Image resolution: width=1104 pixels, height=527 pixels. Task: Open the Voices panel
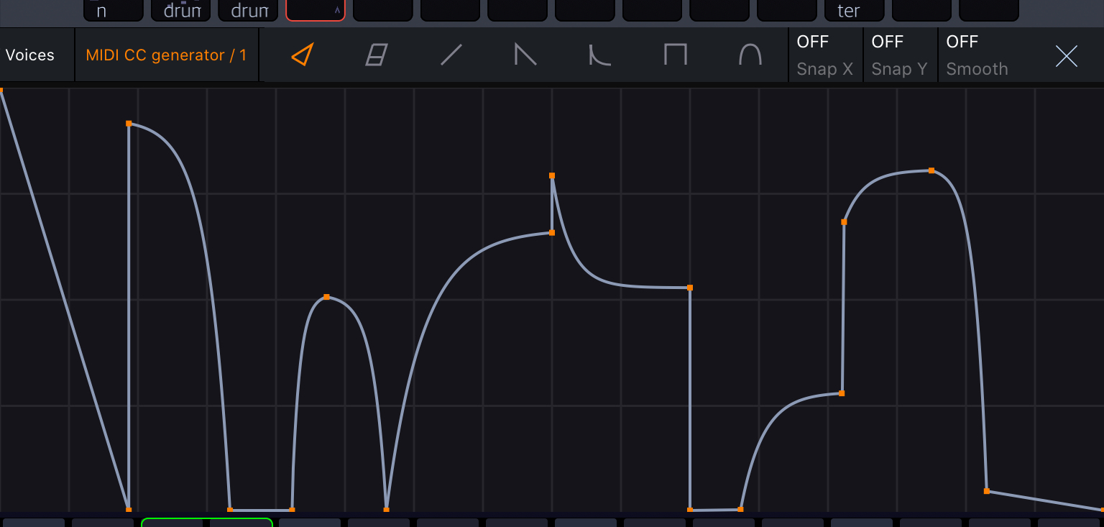30,55
